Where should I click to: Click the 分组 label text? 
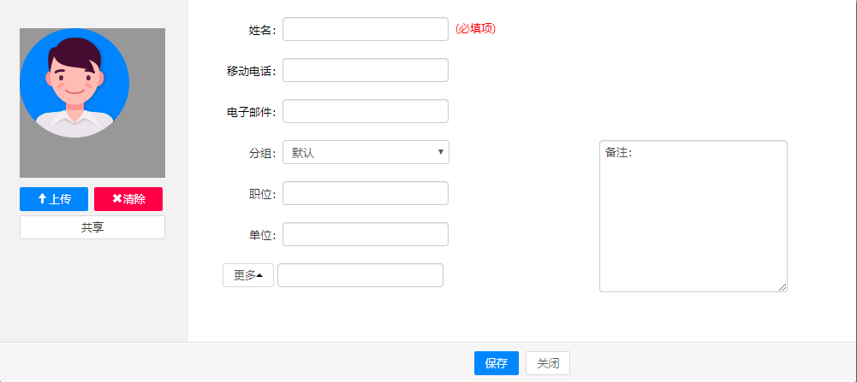[262, 153]
